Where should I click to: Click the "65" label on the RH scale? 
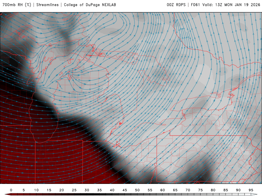(x=175, y=190)
